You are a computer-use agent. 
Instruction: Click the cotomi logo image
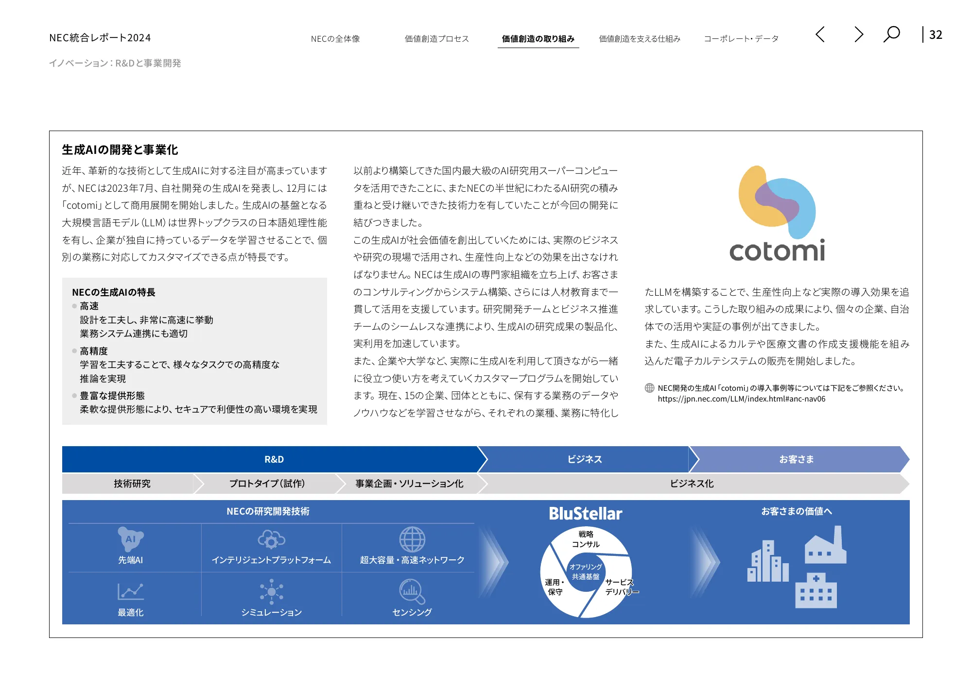pyautogui.click(x=777, y=214)
